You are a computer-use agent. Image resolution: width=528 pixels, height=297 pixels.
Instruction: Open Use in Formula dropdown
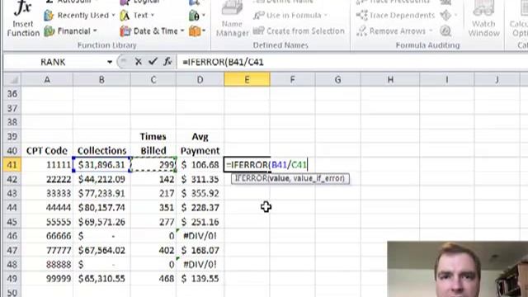pos(290,15)
